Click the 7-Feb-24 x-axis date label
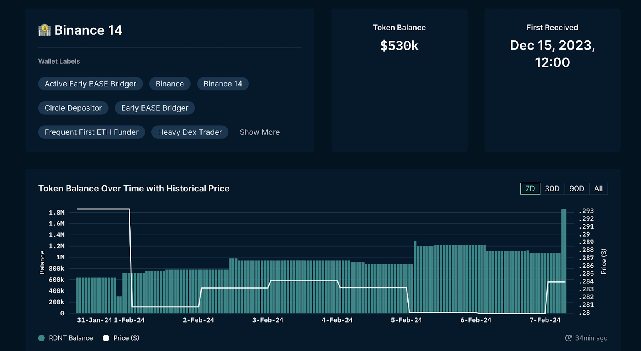This screenshot has height=351, width=641. 545,320
